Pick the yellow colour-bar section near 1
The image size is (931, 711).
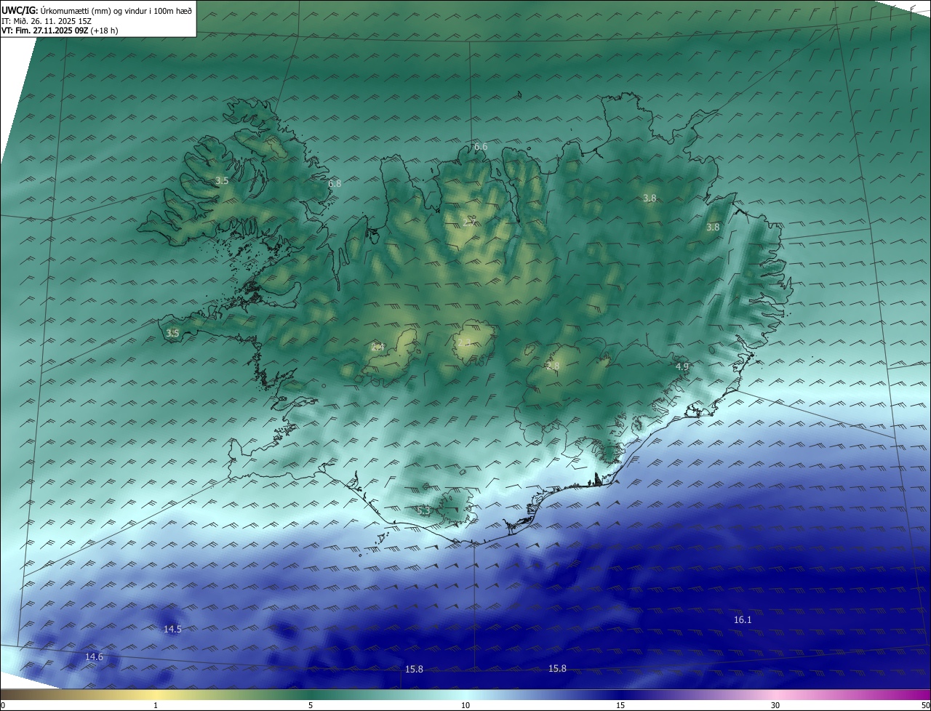(156, 695)
